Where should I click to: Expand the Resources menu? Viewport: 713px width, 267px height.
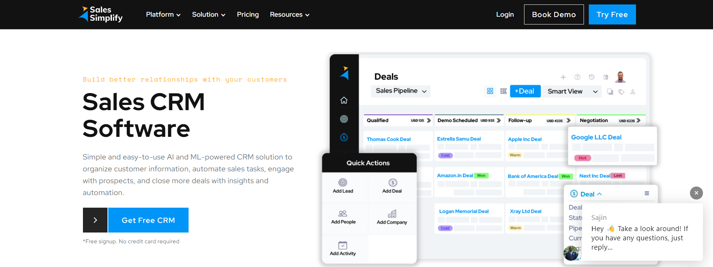click(x=289, y=14)
